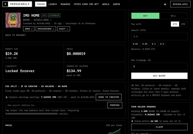Choose the 0.05 preset amount
The width and height of the screenshot is (193, 134).
tap(145, 44)
